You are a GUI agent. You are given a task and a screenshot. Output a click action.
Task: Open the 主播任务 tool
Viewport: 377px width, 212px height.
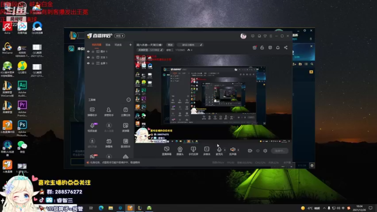pos(125,112)
